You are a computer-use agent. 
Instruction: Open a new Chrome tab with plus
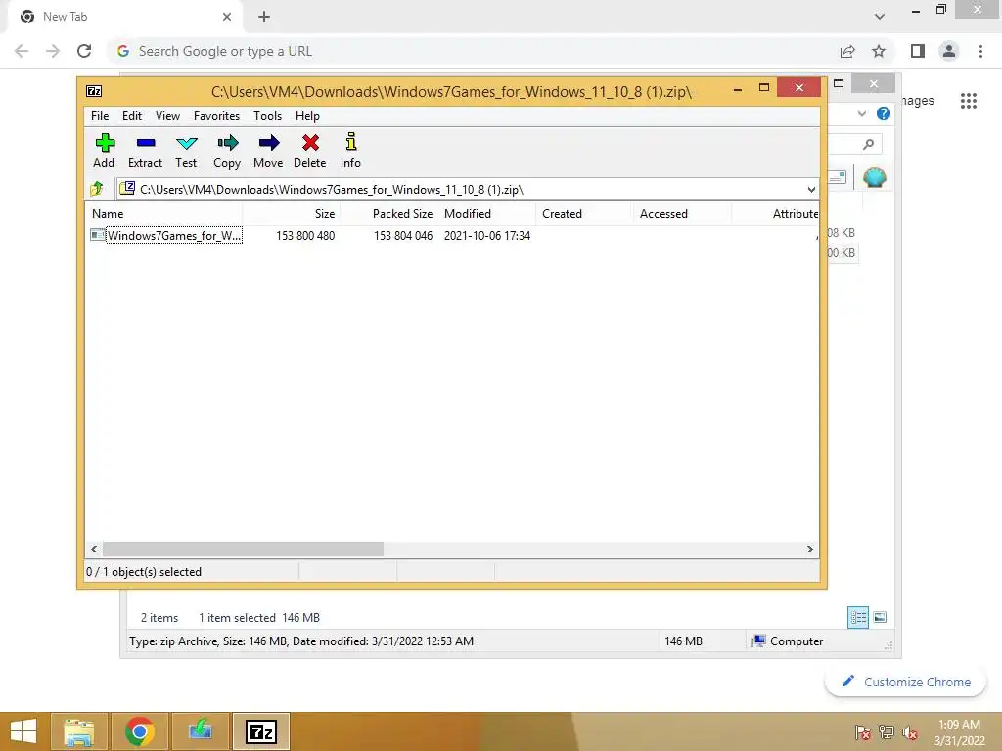264,17
